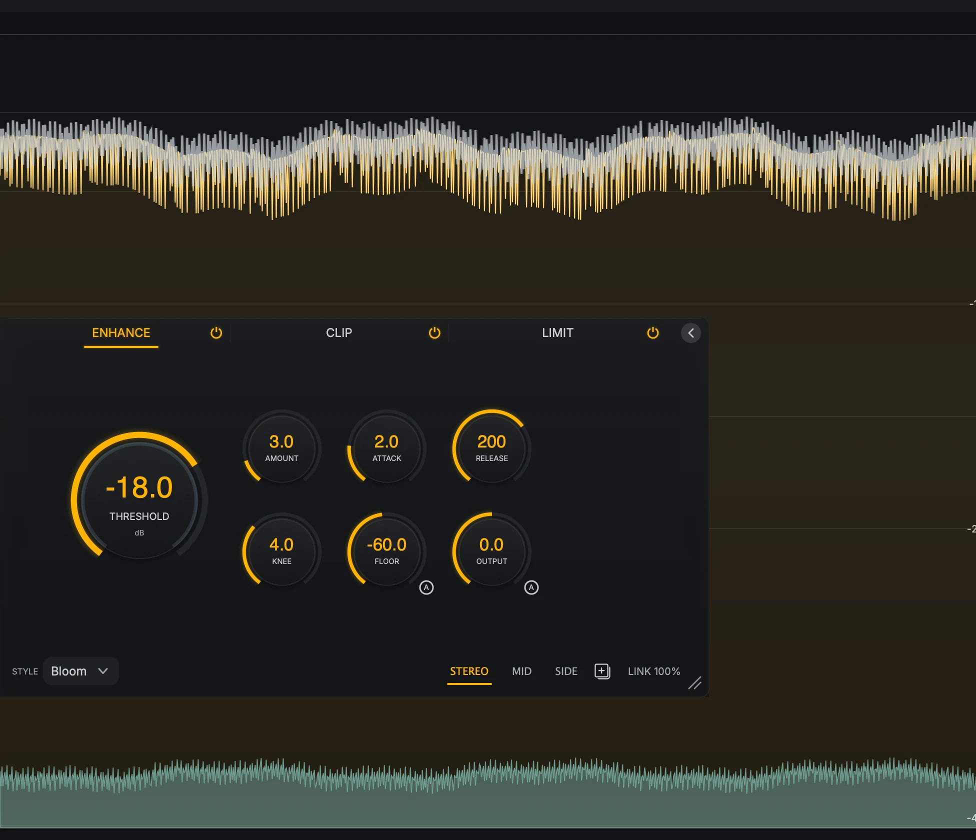Click the STYLE label text
Screen dimensions: 976x840
pos(25,671)
